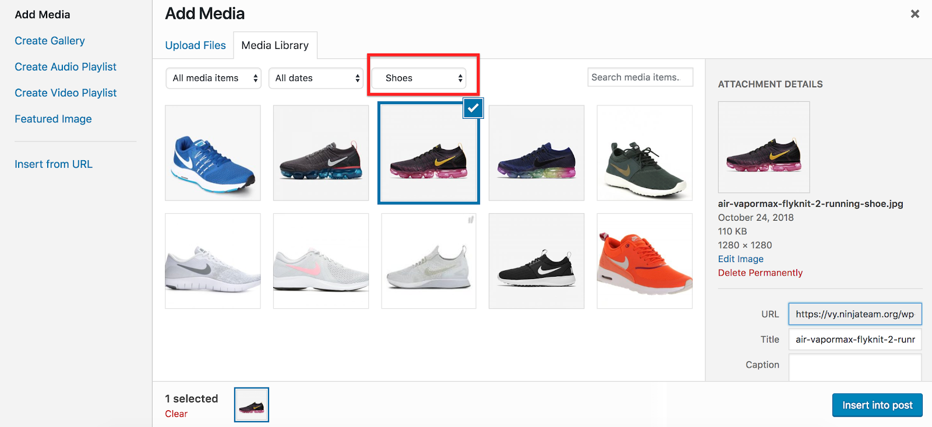Deselect the checked vapormax thumbnail checkmark
Image resolution: width=932 pixels, height=427 pixels.
[473, 108]
